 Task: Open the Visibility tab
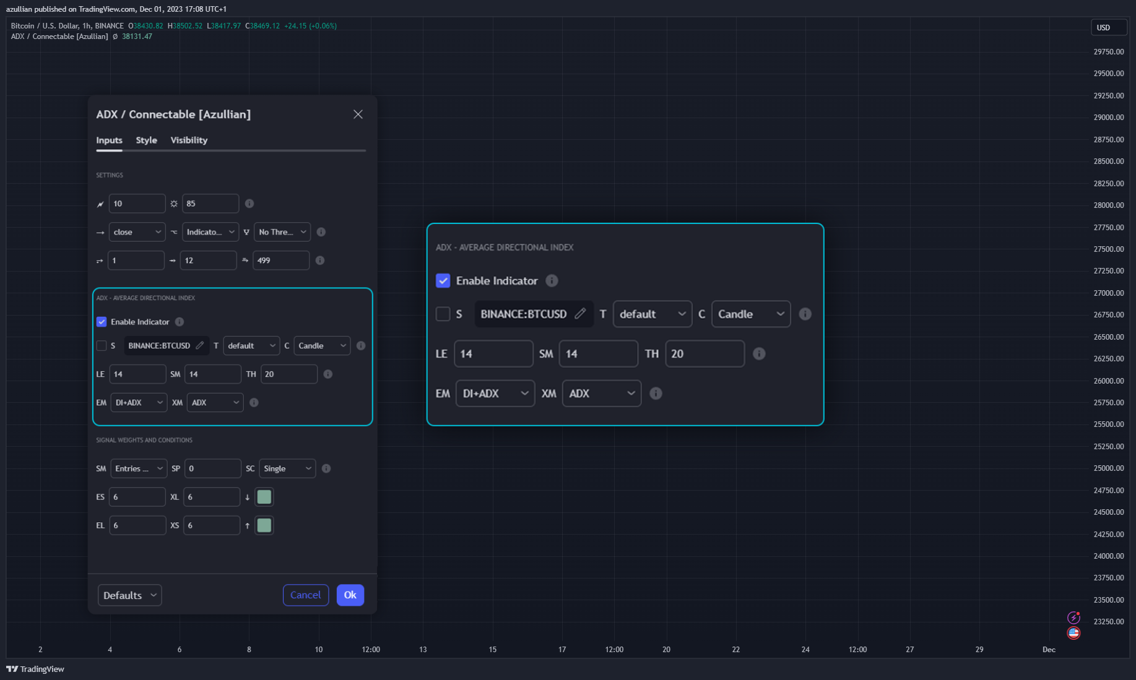[x=189, y=140]
